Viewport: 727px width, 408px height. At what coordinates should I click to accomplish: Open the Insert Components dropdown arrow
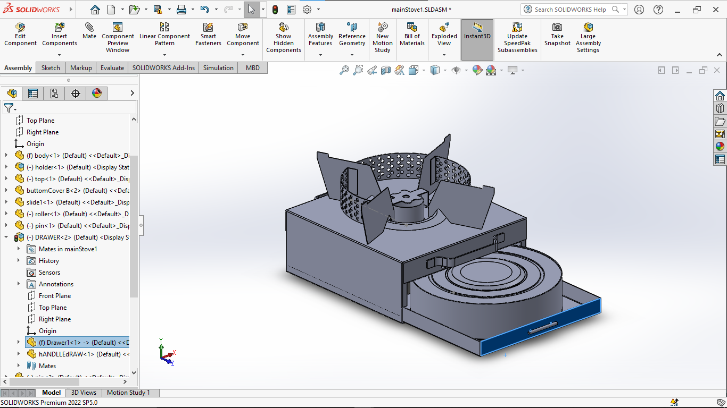(60, 55)
